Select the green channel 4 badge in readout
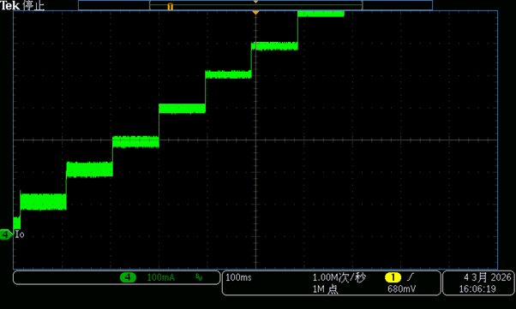Image resolution: width=516 pixels, height=309 pixels. click(x=128, y=277)
